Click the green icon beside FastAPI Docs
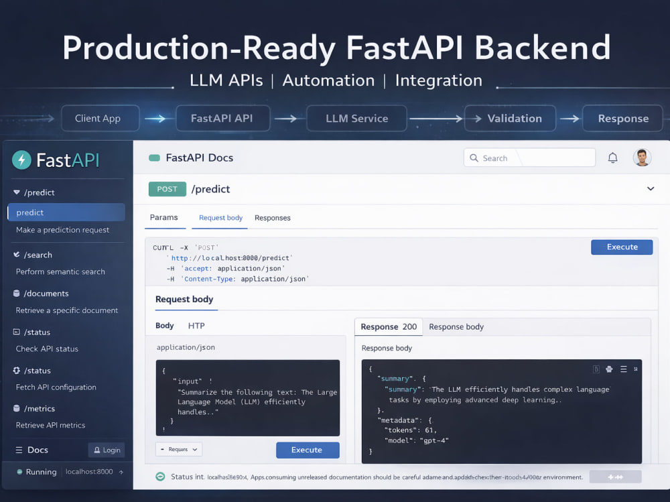Image resolution: width=670 pixels, height=502 pixels. point(154,158)
